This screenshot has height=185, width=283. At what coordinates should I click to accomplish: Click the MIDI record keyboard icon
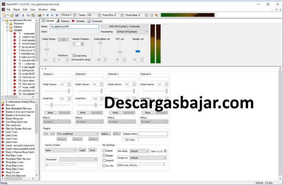(x=40, y=15)
